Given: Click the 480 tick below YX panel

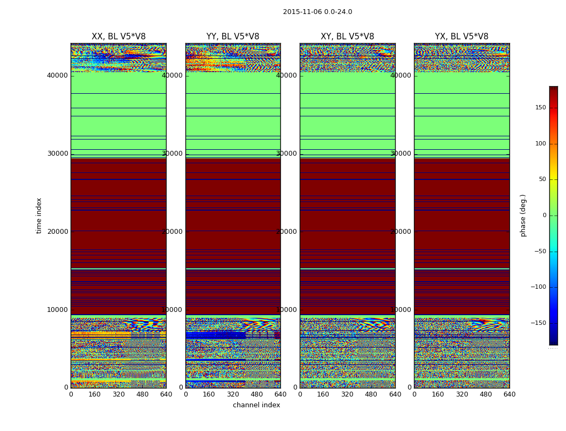Looking at the screenshot, I should [486, 394].
